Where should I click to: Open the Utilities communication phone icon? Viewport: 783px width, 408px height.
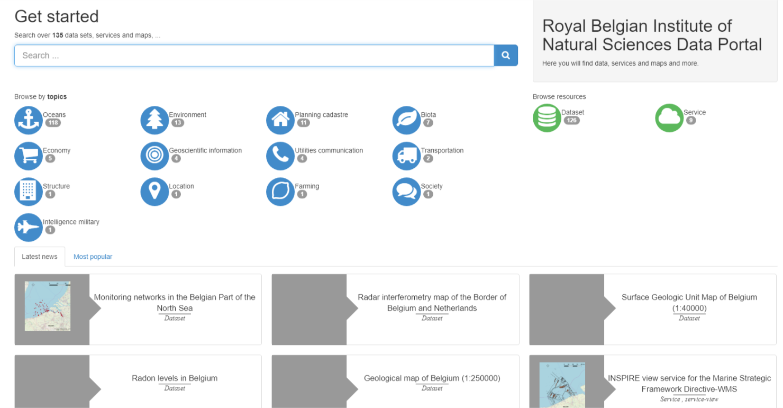point(280,156)
